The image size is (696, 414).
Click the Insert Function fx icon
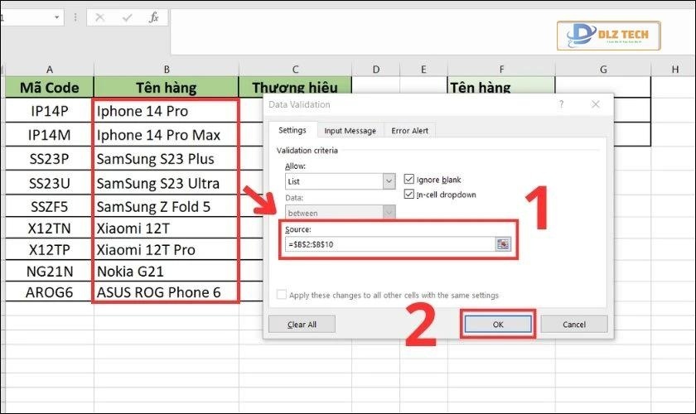pyautogui.click(x=153, y=17)
